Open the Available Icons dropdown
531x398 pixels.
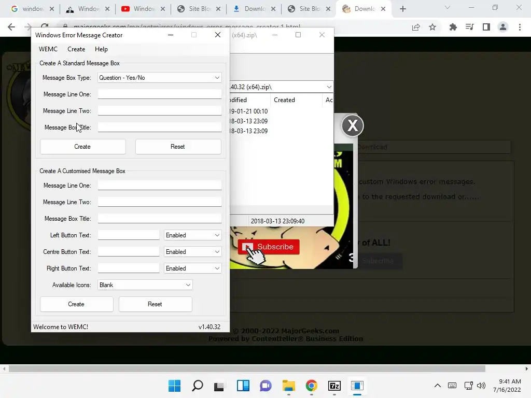pos(145,285)
